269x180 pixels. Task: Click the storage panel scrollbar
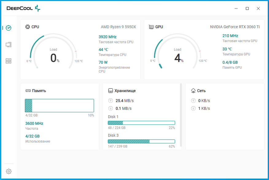pyautogui.click(x=181, y=115)
